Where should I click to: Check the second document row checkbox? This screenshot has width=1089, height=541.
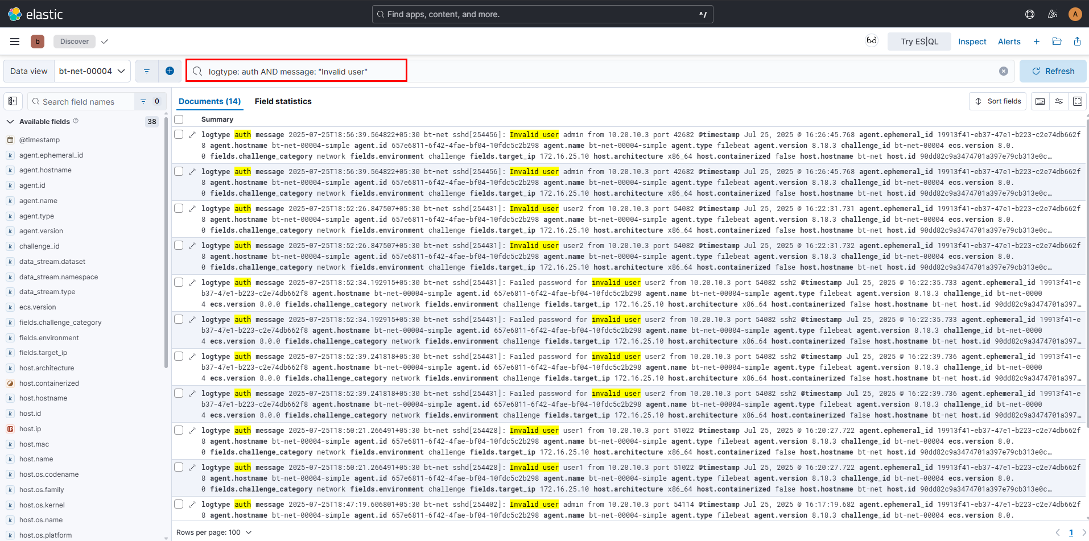pos(179,171)
